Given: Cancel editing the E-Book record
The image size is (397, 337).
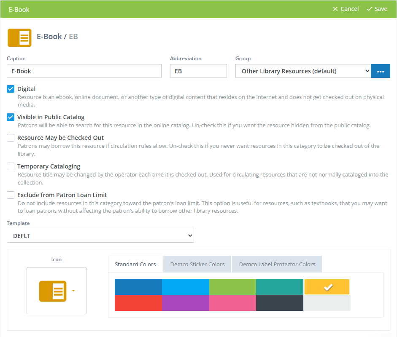Looking at the screenshot, I should pyautogui.click(x=346, y=8).
